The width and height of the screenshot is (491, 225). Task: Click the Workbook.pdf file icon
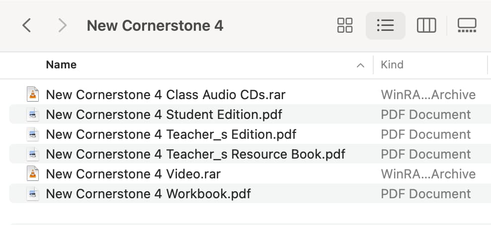pyautogui.click(x=33, y=194)
